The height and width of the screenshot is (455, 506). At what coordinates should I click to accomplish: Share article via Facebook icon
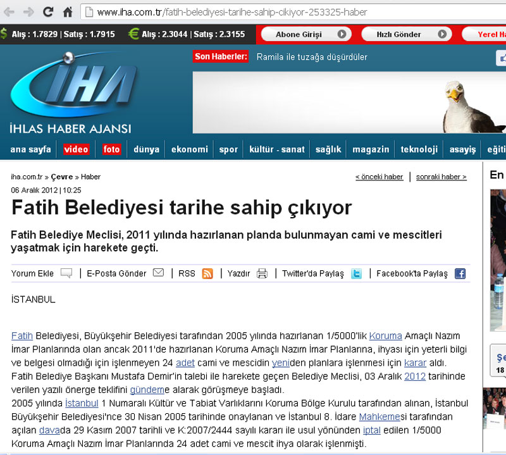(460, 273)
